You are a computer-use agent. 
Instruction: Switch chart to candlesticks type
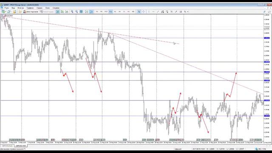click(62, 11)
